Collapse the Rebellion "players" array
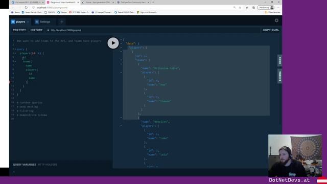This screenshot has width=327, height=184. [x=121, y=126]
